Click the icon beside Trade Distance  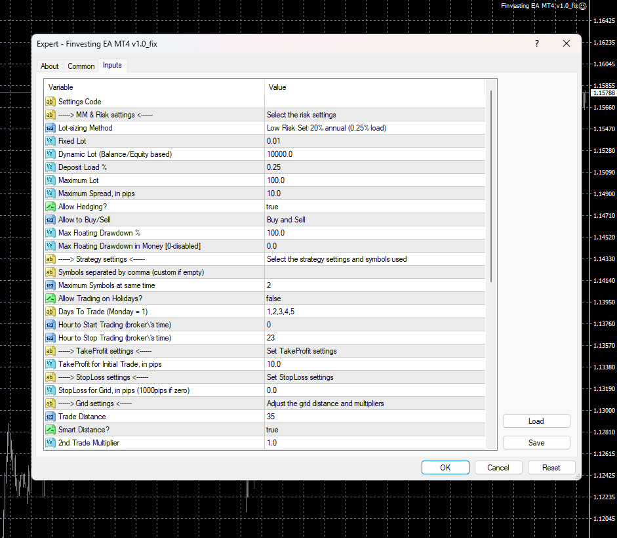pyautogui.click(x=50, y=417)
